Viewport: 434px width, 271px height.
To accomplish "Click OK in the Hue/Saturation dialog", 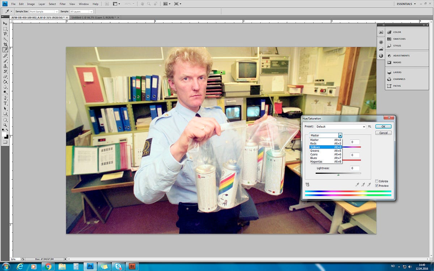I will [x=383, y=126].
